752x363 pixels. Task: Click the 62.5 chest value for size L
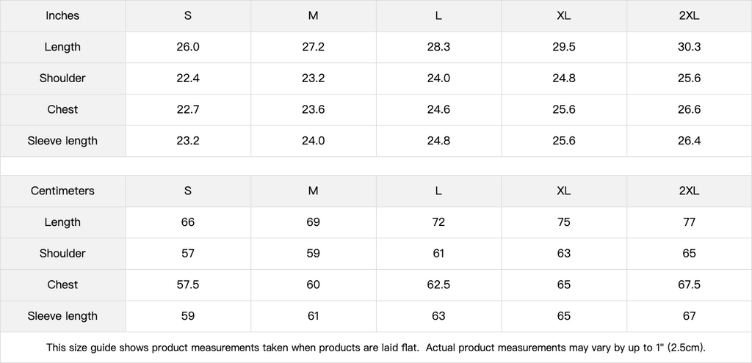pyautogui.click(x=438, y=285)
